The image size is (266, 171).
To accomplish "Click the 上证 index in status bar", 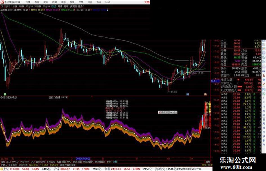I will (x=6, y=169).
